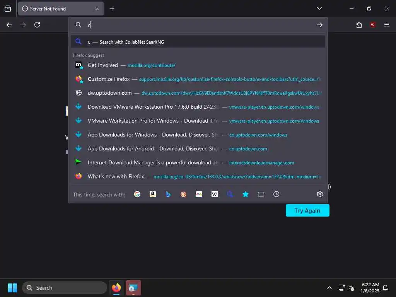Screen dimensions: 396x297
Task: Search this time with Amazon
Action: tap(152, 194)
